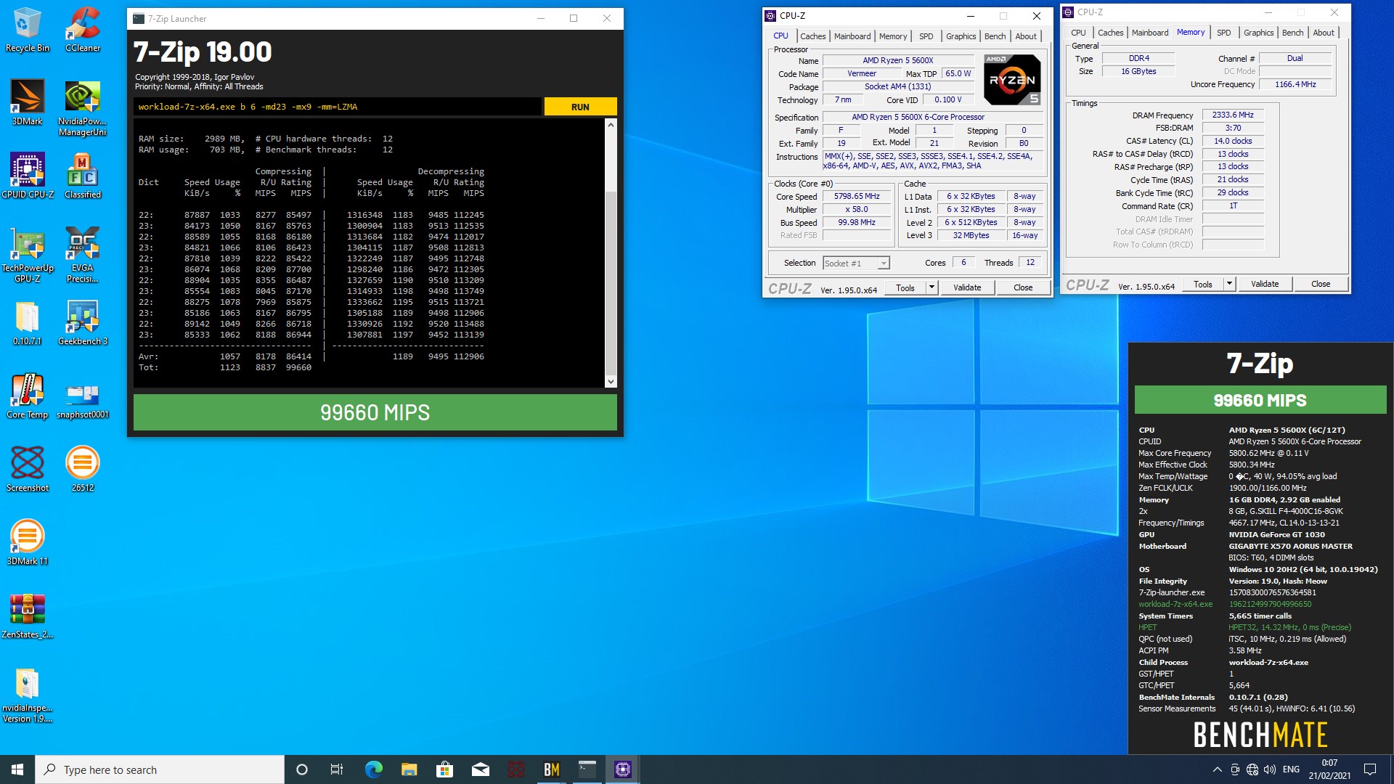Open the SPD tab in right CPU-Z window
Screen dimensions: 1394x784
(x=1223, y=33)
